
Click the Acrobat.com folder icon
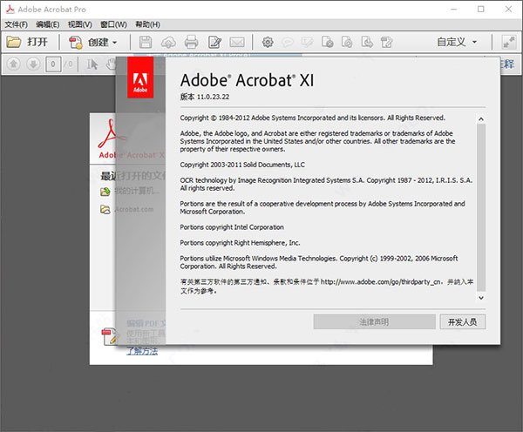tap(105, 209)
